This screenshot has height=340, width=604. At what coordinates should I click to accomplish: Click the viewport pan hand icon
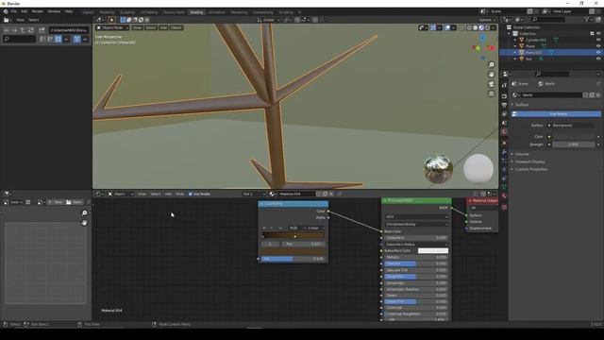(491, 75)
